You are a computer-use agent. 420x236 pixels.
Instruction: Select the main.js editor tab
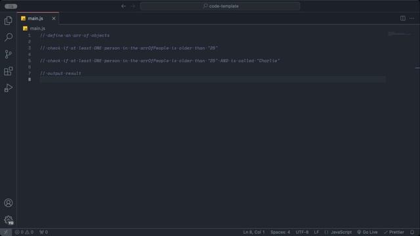[x=38, y=18]
